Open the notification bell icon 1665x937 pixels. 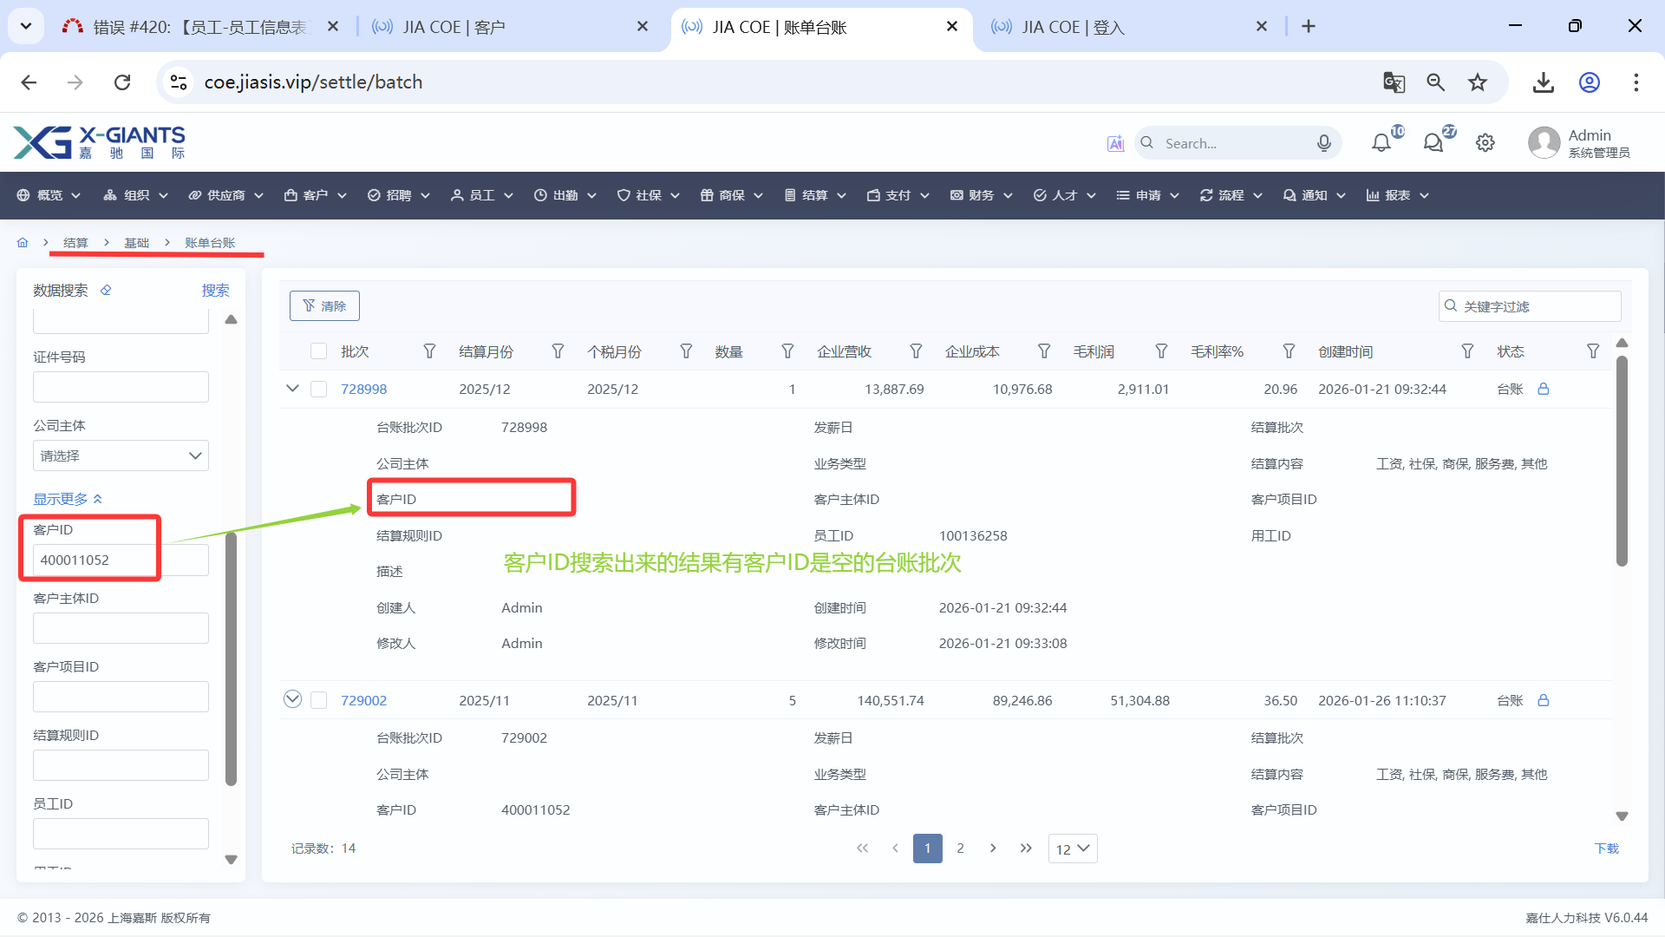1381,143
